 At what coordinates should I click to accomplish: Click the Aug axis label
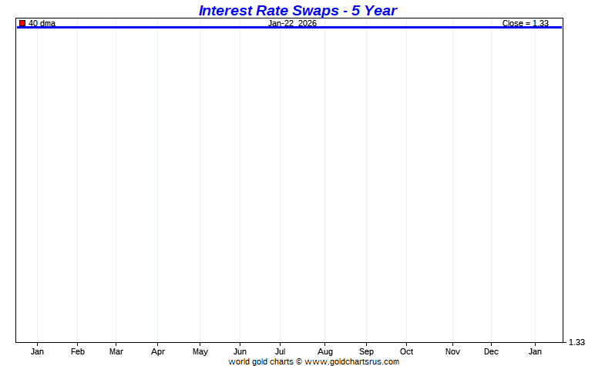coord(324,351)
